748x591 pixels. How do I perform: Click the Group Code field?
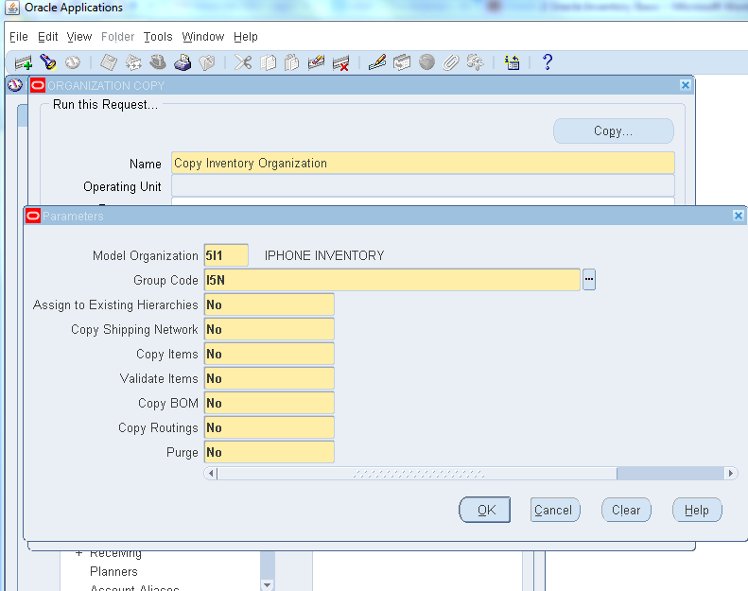[x=392, y=280]
